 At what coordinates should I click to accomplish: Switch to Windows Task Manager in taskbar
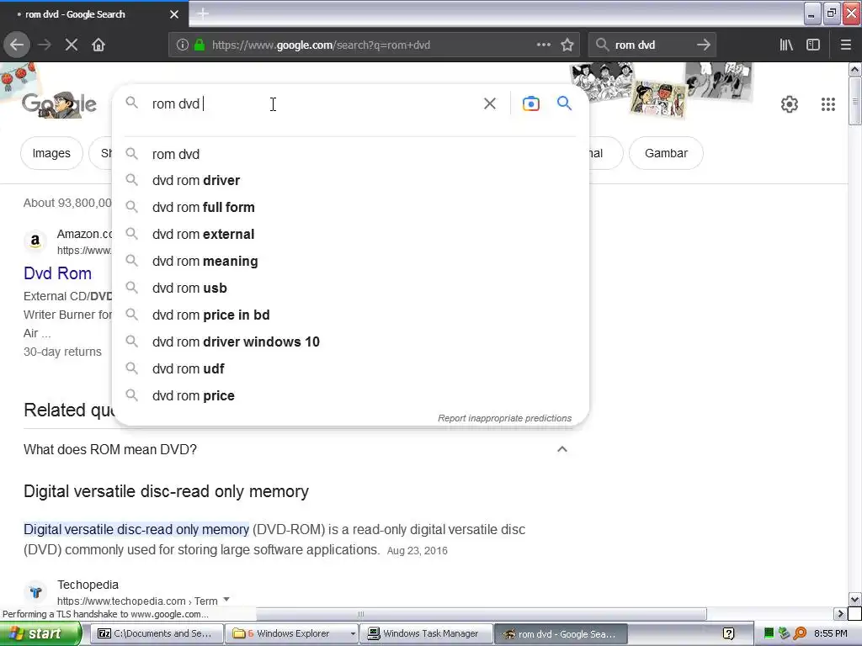point(426,634)
